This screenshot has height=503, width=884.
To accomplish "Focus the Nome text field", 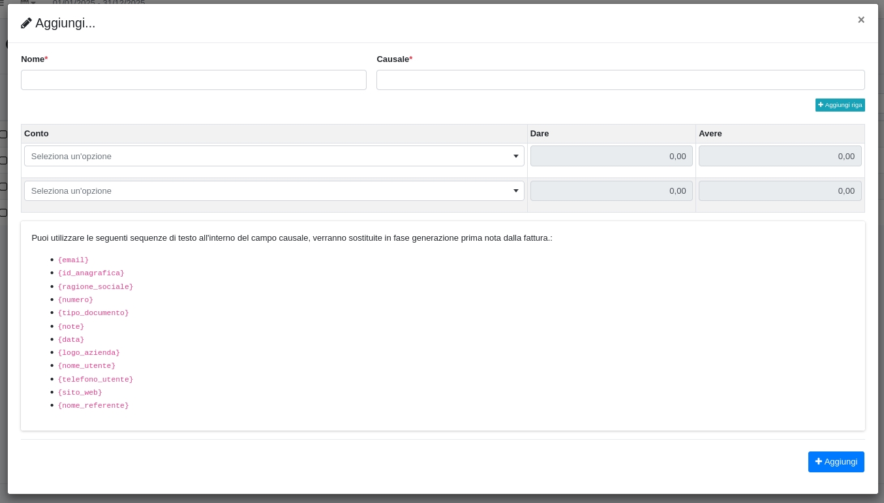I will [x=193, y=80].
